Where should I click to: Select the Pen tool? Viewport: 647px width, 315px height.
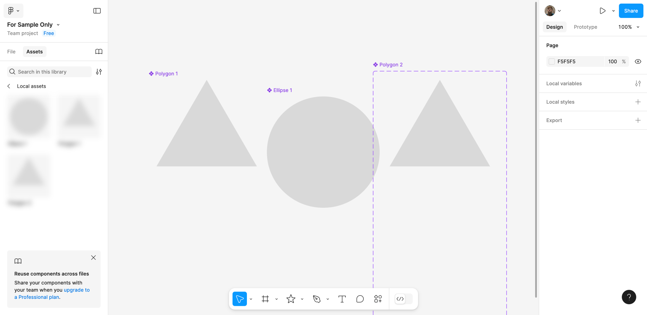click(316, 299)
